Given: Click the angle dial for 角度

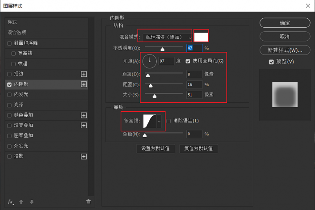Looking at the screenshot, I should pos(150,61).
